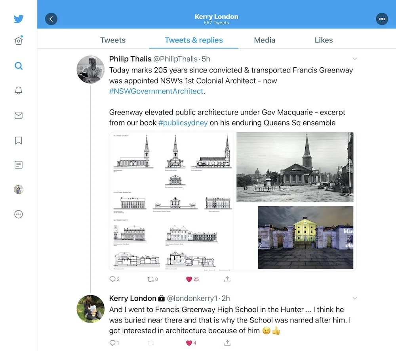Open the Lists icon

coord(18,165)
